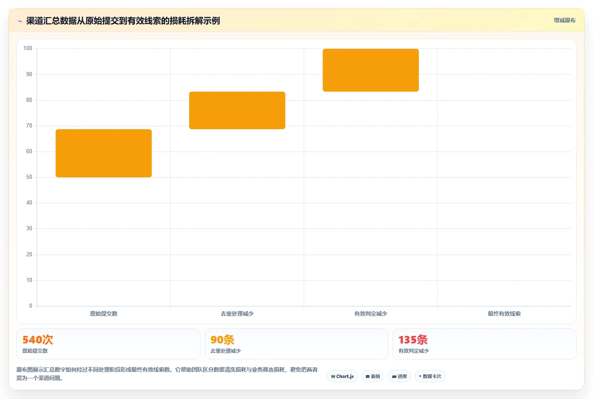Viewport: 593px width, 399px height.
Task: Select the 进度 tag chip
Action: click(x=399, y=376)
